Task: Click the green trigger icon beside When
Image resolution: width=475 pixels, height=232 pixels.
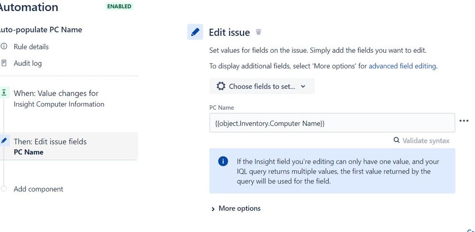Action: [x=4, y=93]
